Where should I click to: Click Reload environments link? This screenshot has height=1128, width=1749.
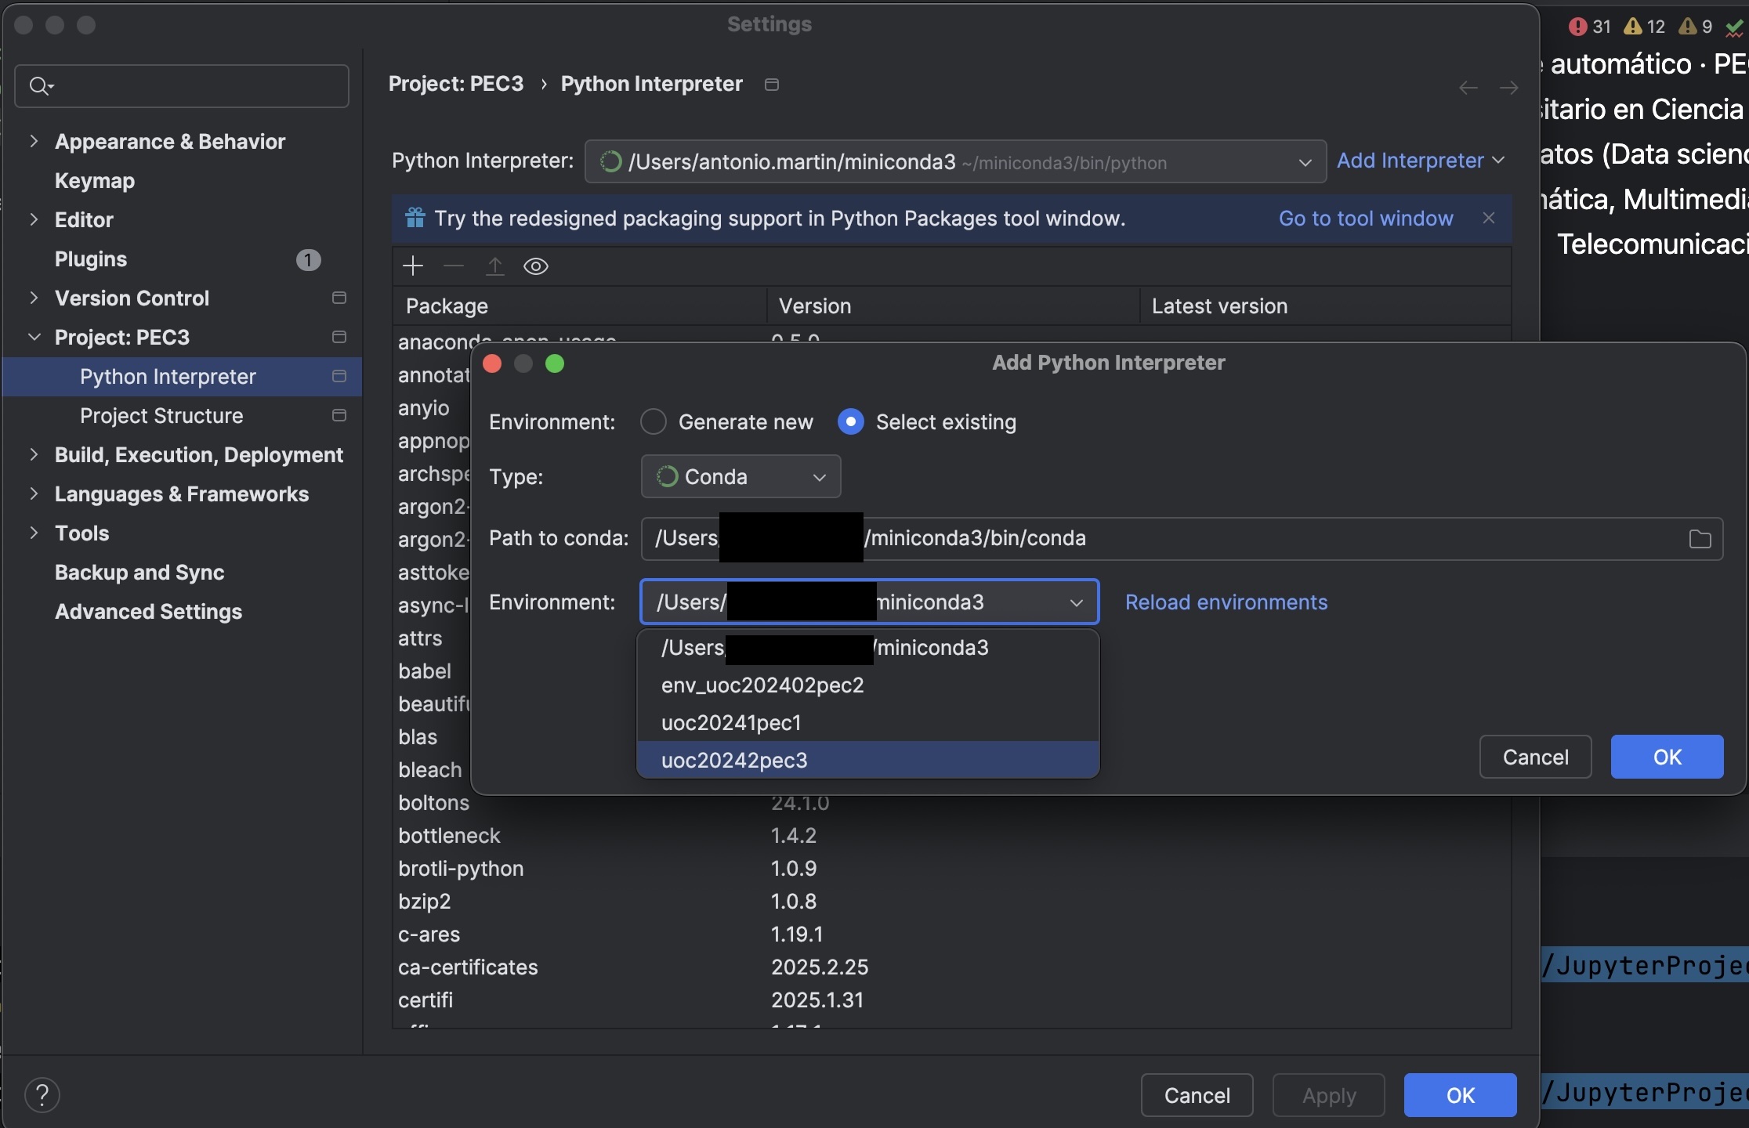(x=1226, y=602)
